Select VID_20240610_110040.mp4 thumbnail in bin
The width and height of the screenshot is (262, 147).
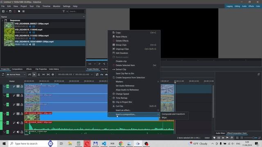pos(9,31)
